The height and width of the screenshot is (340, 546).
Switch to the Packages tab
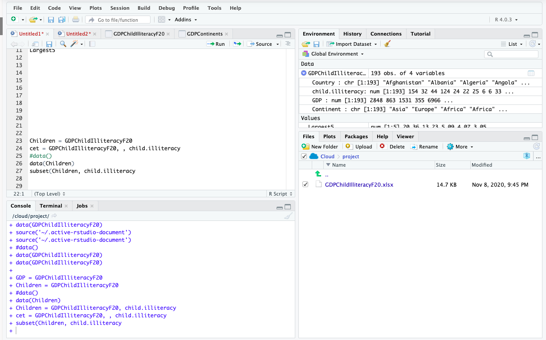356,136
